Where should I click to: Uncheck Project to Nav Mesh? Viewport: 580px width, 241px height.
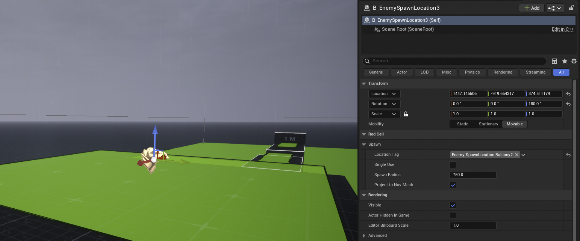tap(453, 185)
